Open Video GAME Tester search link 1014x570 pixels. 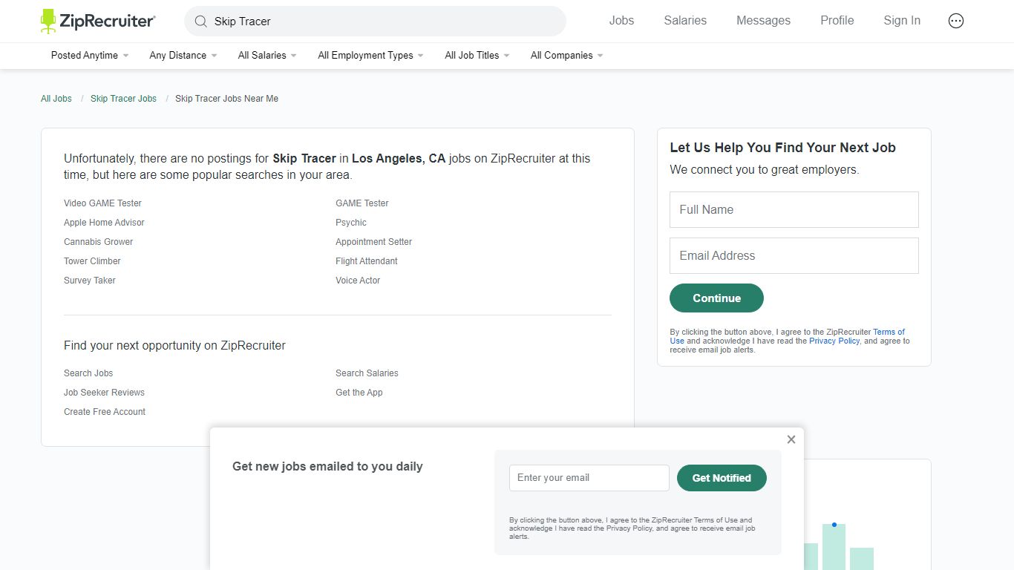(102, 203)
